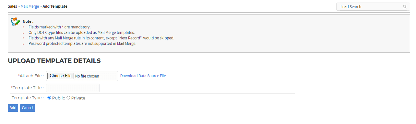Screen dimensions: 416x124
Task: Cancel the template upload
Action: (28, 108)
